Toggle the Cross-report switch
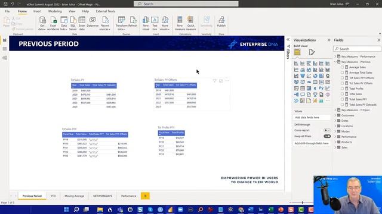Viewport: 382px width, 214px height. point(327,130)
